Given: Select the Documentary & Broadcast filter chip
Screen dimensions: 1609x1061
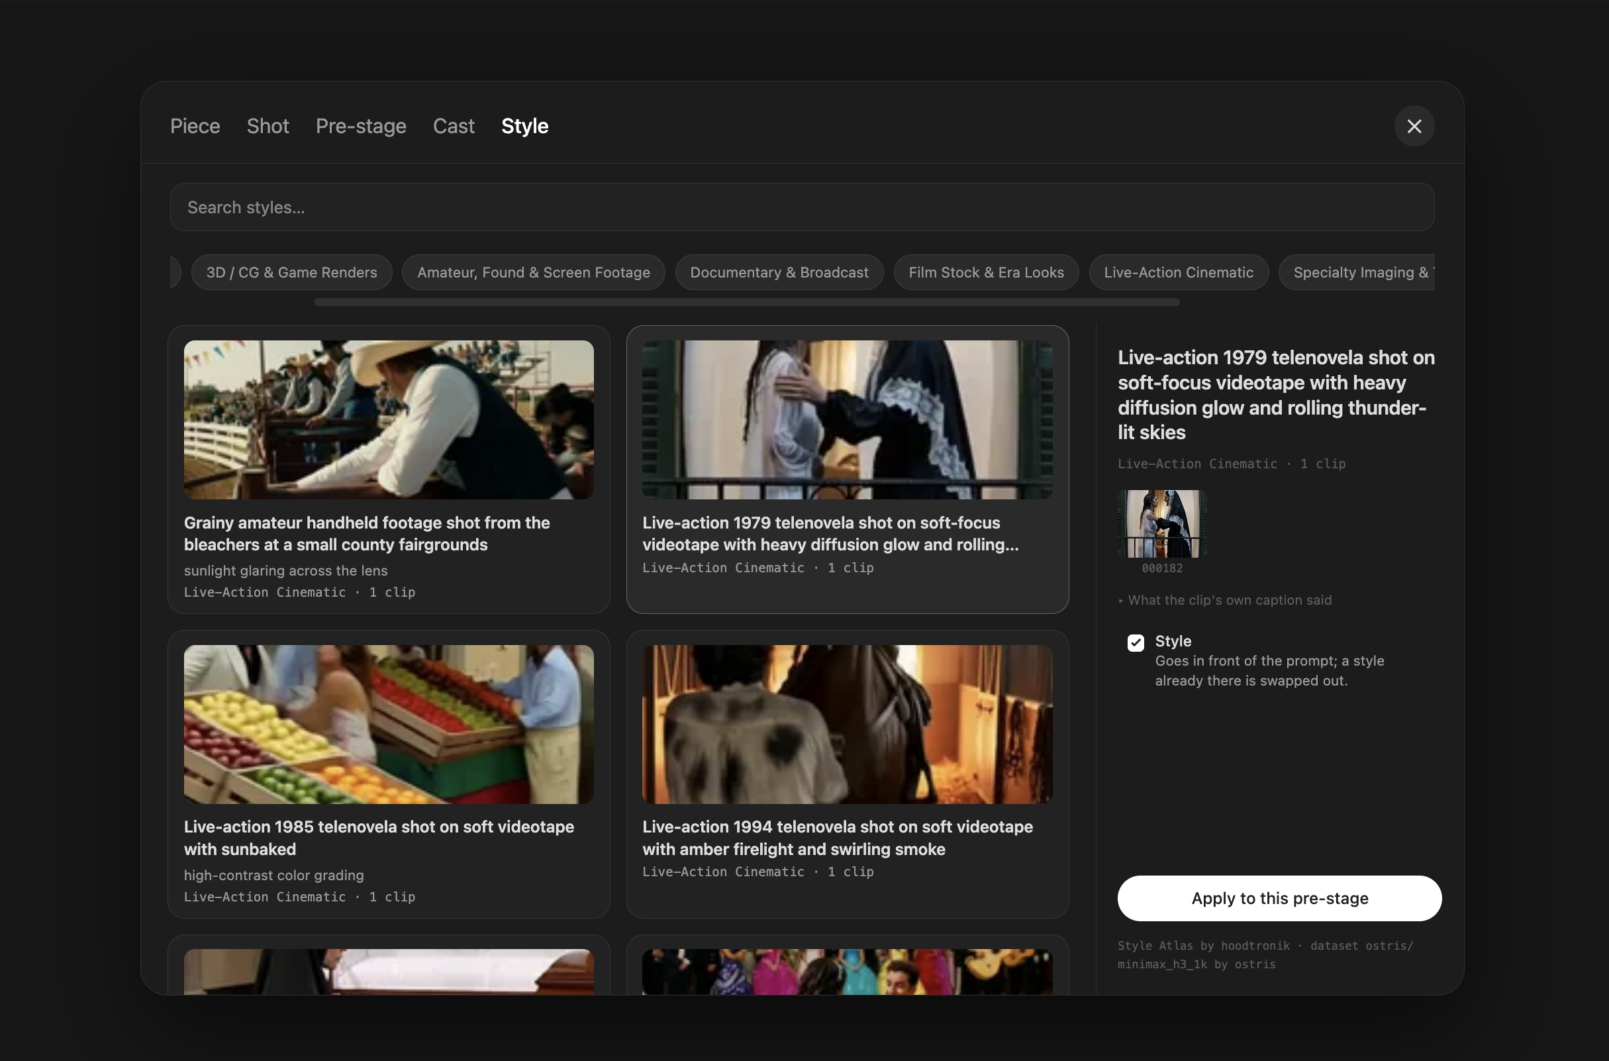Looking at the screenshot, I should [x=779, y=272].
